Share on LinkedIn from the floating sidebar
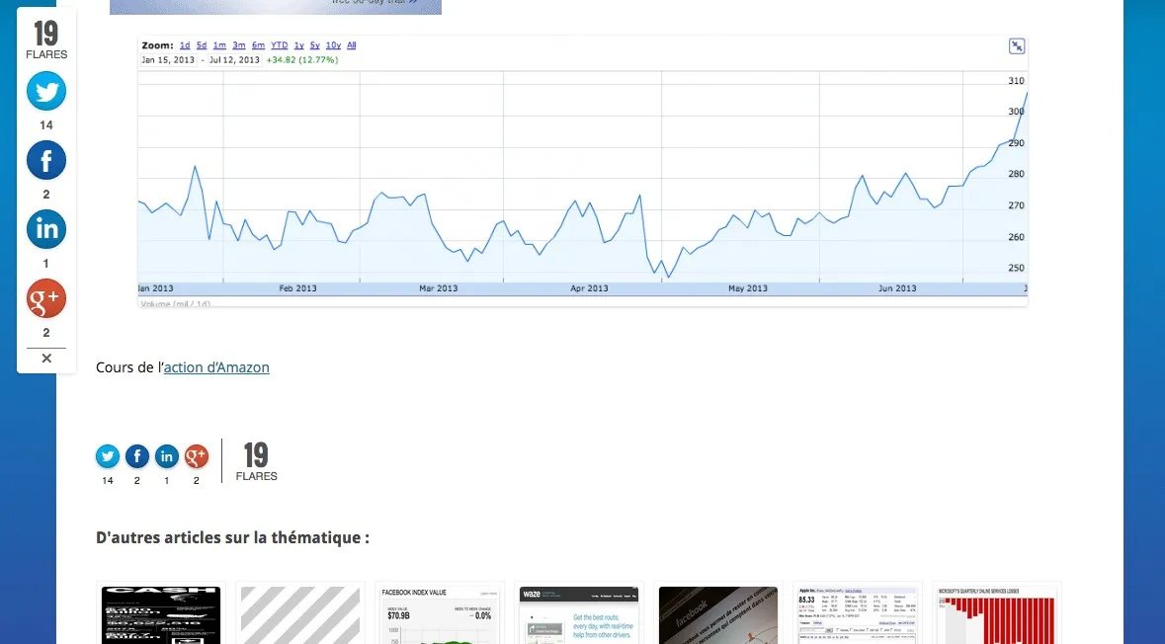Image resolution: width=1165 pixels, height=644 pixels. point(46,229)
